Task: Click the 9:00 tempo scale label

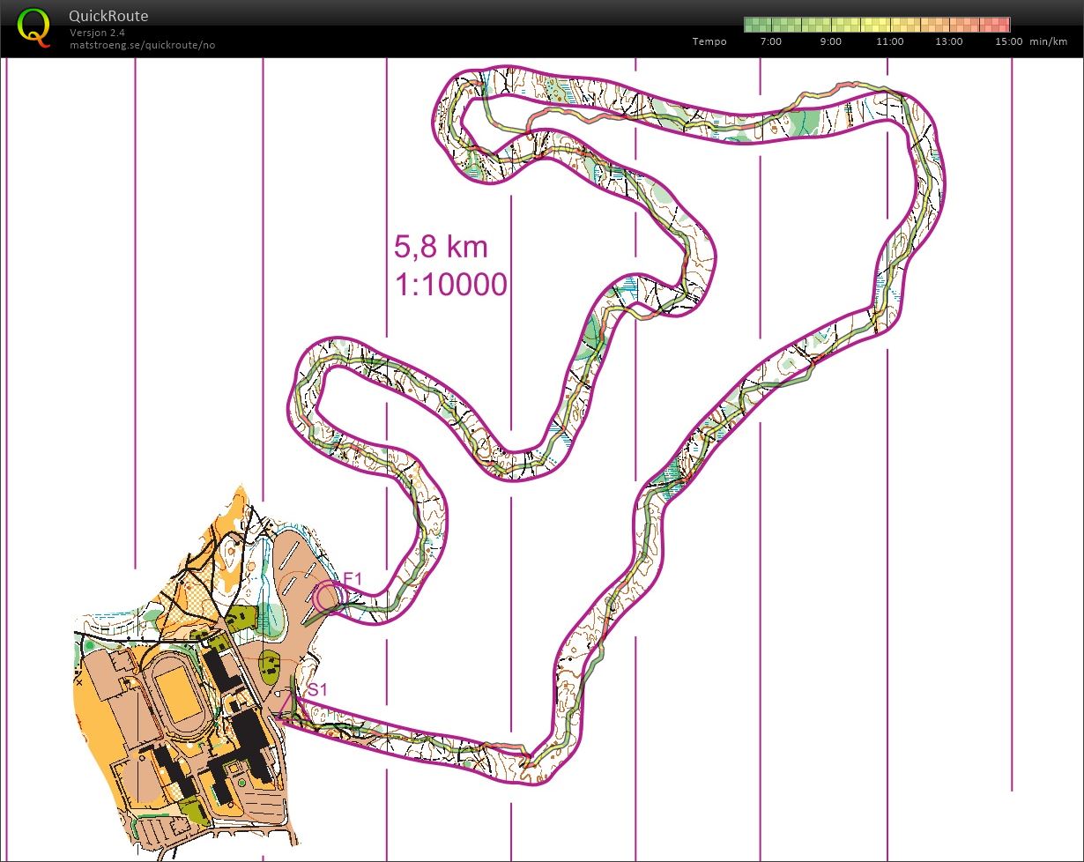Action: pos(830,41)
